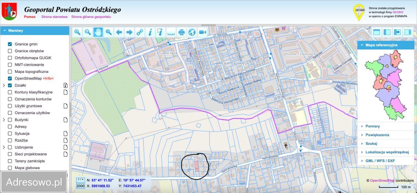The image size is (417, 193).
Task: Enable the Granice obrębów layer checkbox
Action: (x=10, y=51)
